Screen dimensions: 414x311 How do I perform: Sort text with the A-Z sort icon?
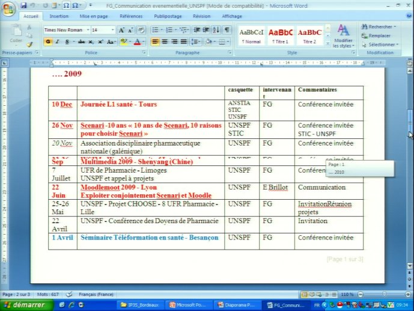[216, 30]
